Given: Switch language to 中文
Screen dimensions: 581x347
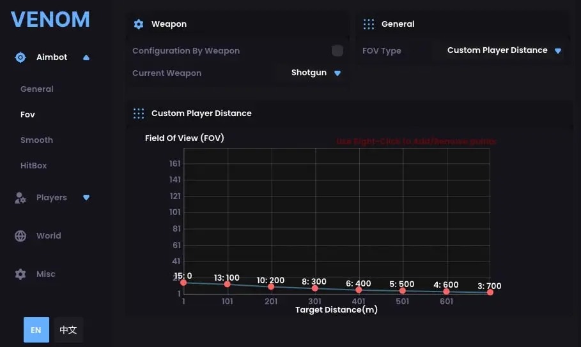Looking at the screenshot, I should (x=68, y=330).
